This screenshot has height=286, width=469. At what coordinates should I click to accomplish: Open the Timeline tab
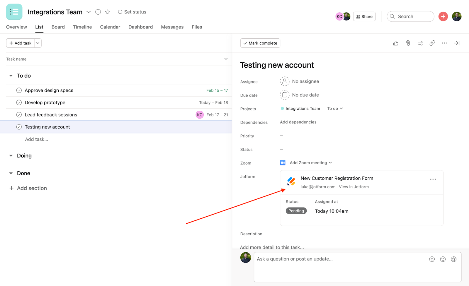(82, 27)
